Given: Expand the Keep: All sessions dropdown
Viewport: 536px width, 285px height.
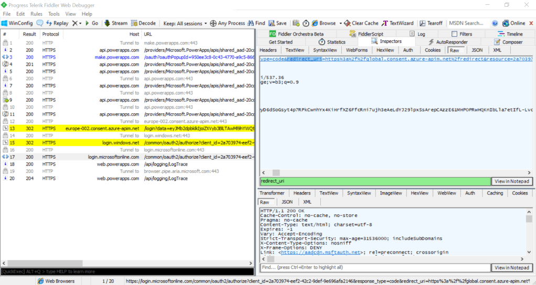Looking at the screenshot, I should click(185, 23).
